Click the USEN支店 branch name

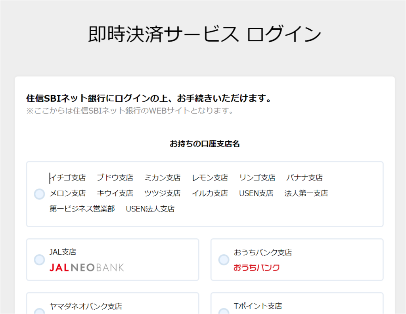click(x=256, y=193)
